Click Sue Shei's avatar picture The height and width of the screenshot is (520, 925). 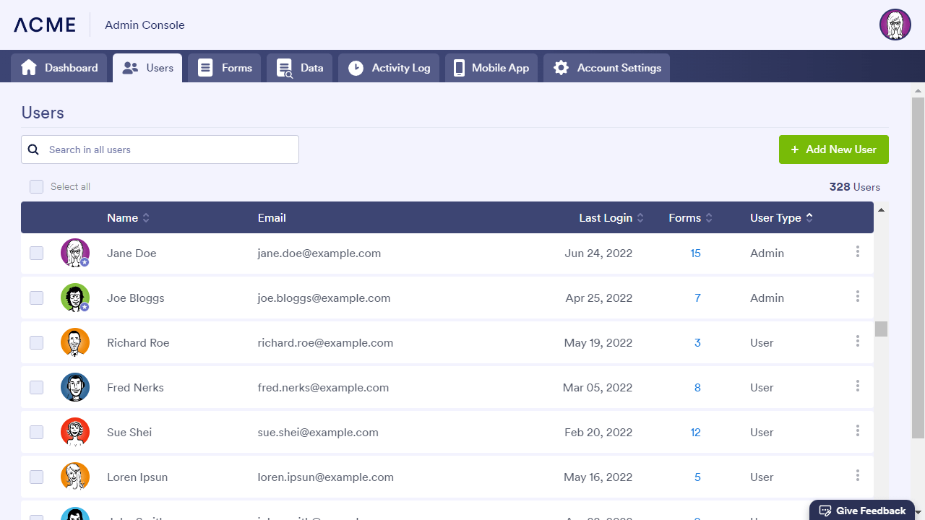click(75, 432)
